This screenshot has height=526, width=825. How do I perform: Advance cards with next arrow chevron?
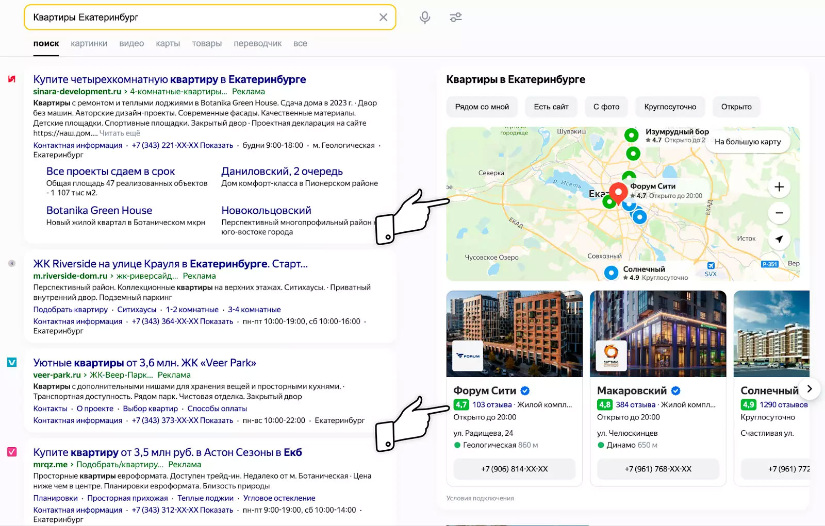(x=810, y=389)
